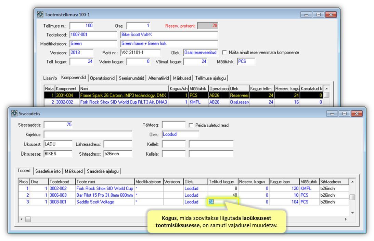Select the Saddle Scott Voltage row
Screen dimensions: 374x241
pos(184,202)
